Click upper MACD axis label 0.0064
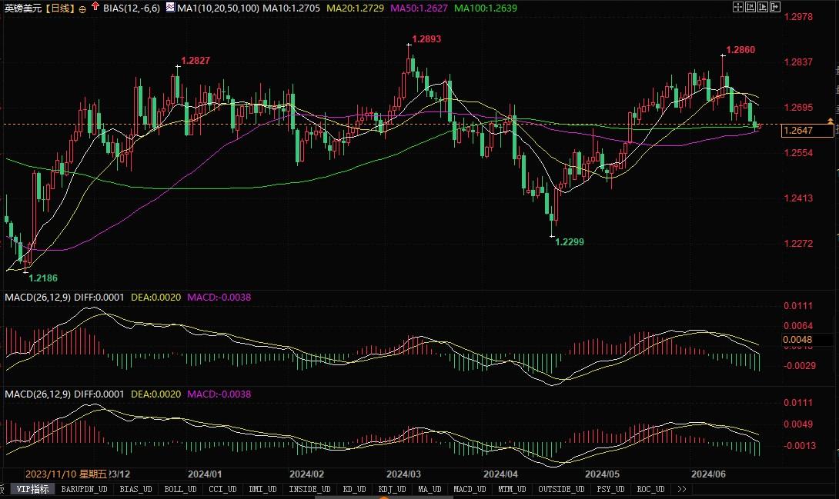Image resolution: width=839 pixels, height=499 pixels. tap(797, 326)
